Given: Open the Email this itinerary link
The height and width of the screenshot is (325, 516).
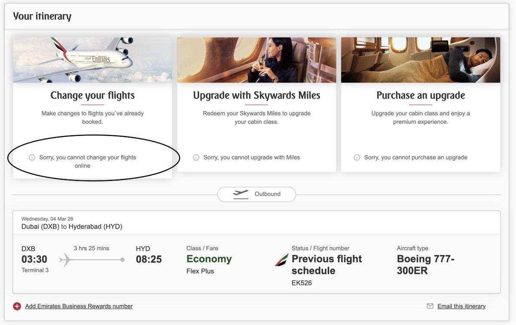Looking at the screenshot, I should click(x=461, y=306).
